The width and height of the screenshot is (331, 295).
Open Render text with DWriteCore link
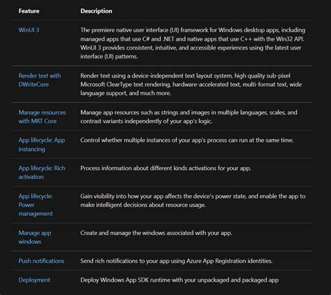click(x=40, y=80)
